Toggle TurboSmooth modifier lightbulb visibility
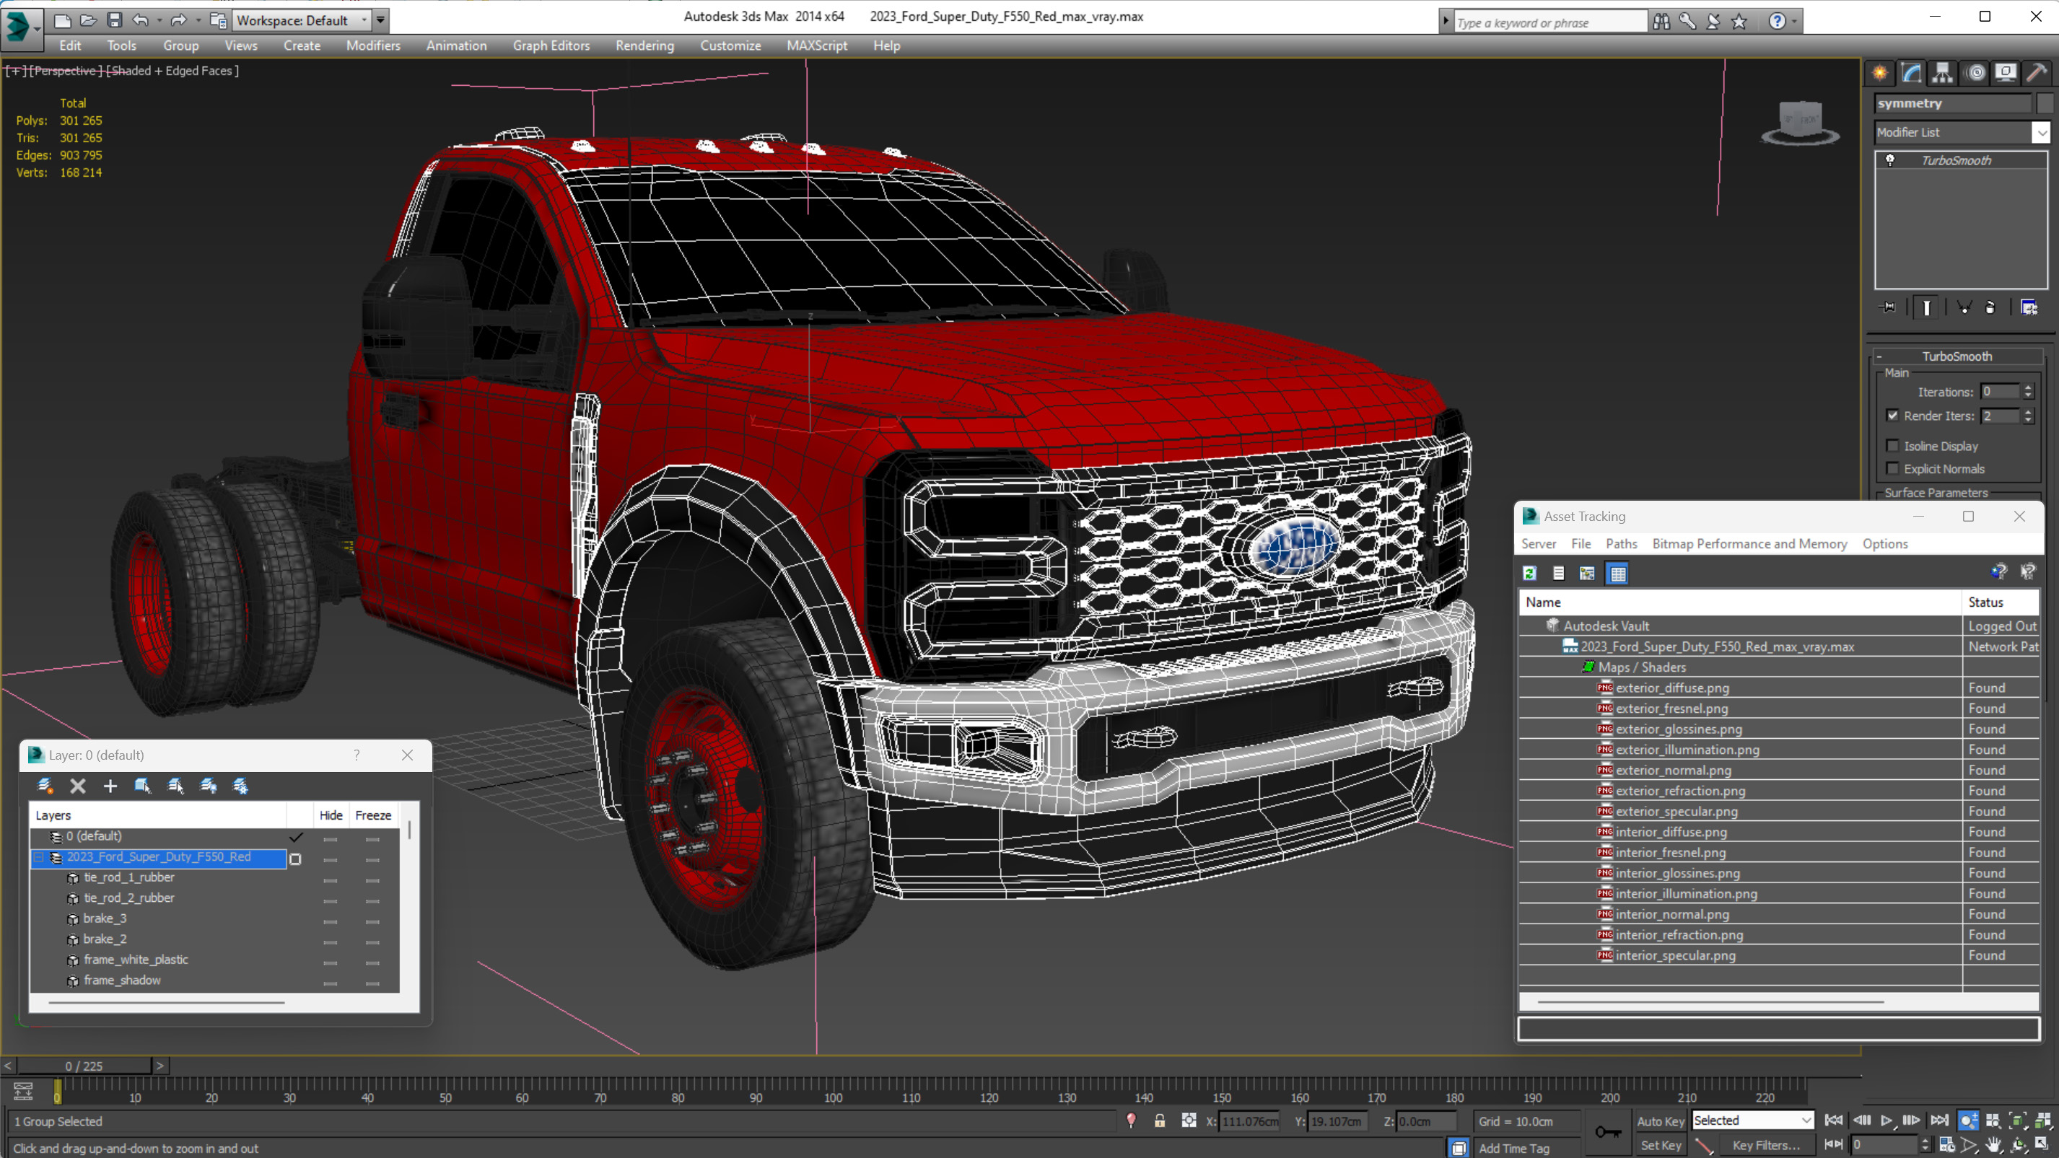This screenshot has height=1158, width=2059. coord(1890,160)
